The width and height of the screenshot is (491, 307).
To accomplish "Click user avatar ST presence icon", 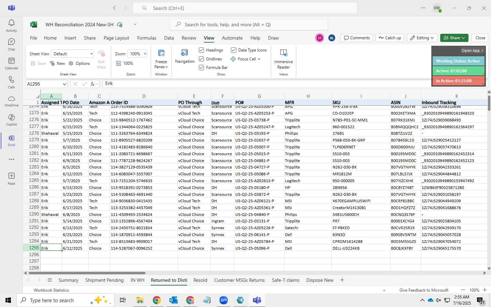I will 319,38.
